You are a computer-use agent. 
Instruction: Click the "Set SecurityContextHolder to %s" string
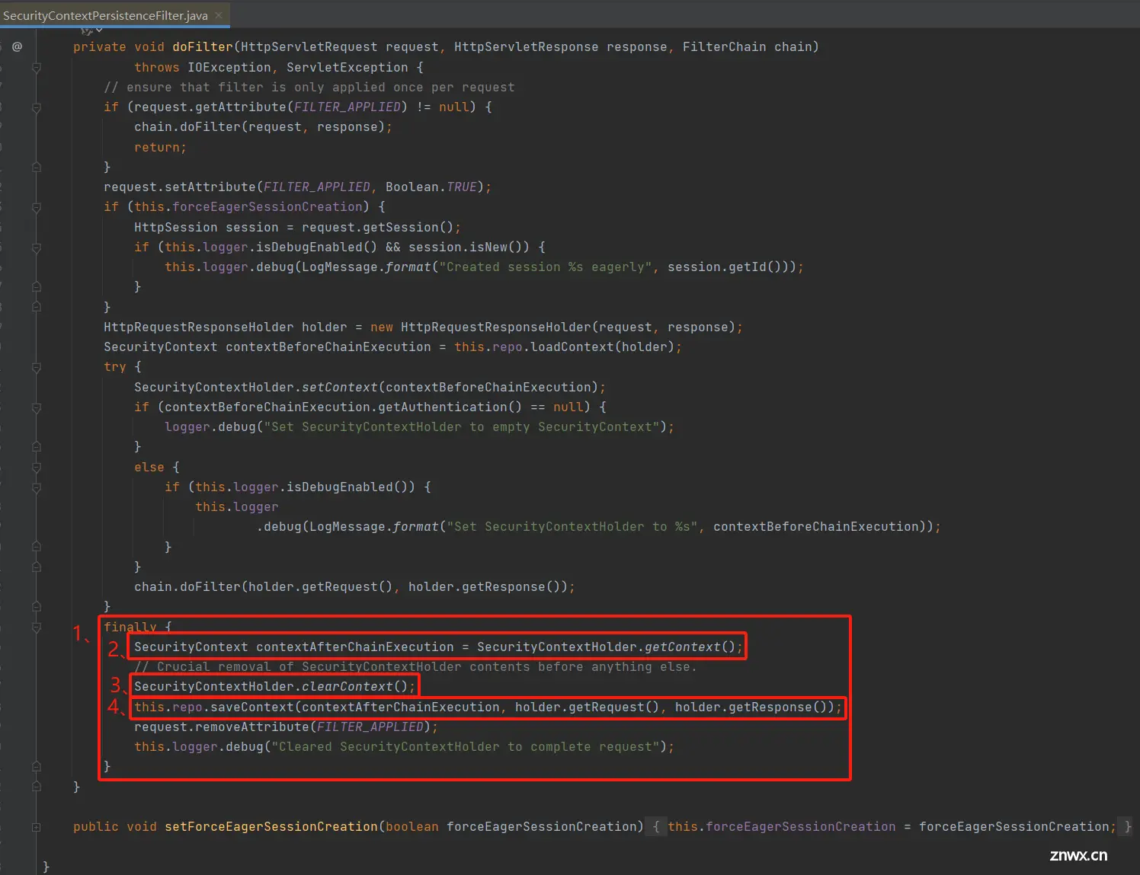[x=572, y=527]
